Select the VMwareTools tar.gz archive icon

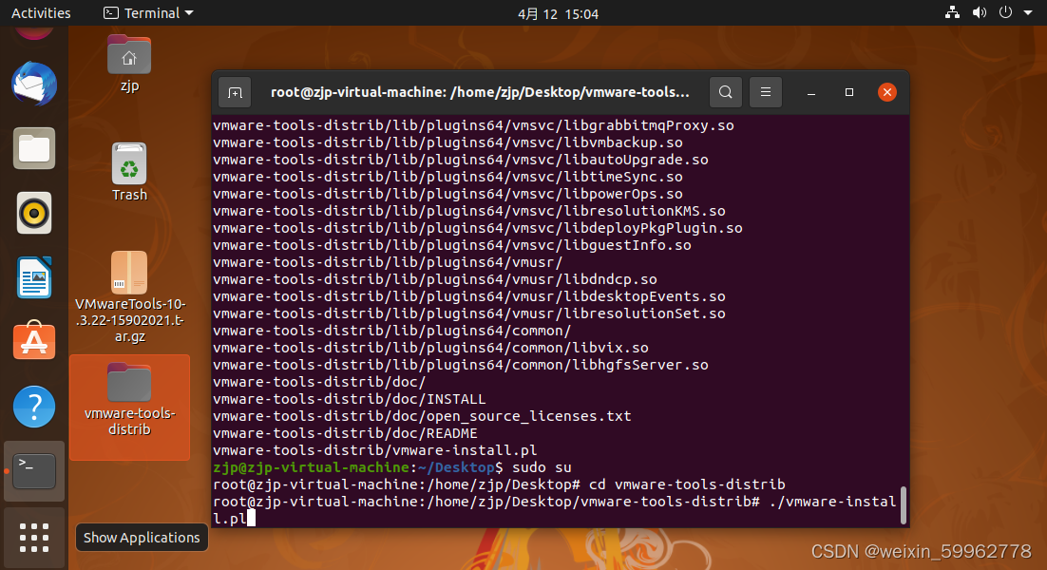point(129,297)
